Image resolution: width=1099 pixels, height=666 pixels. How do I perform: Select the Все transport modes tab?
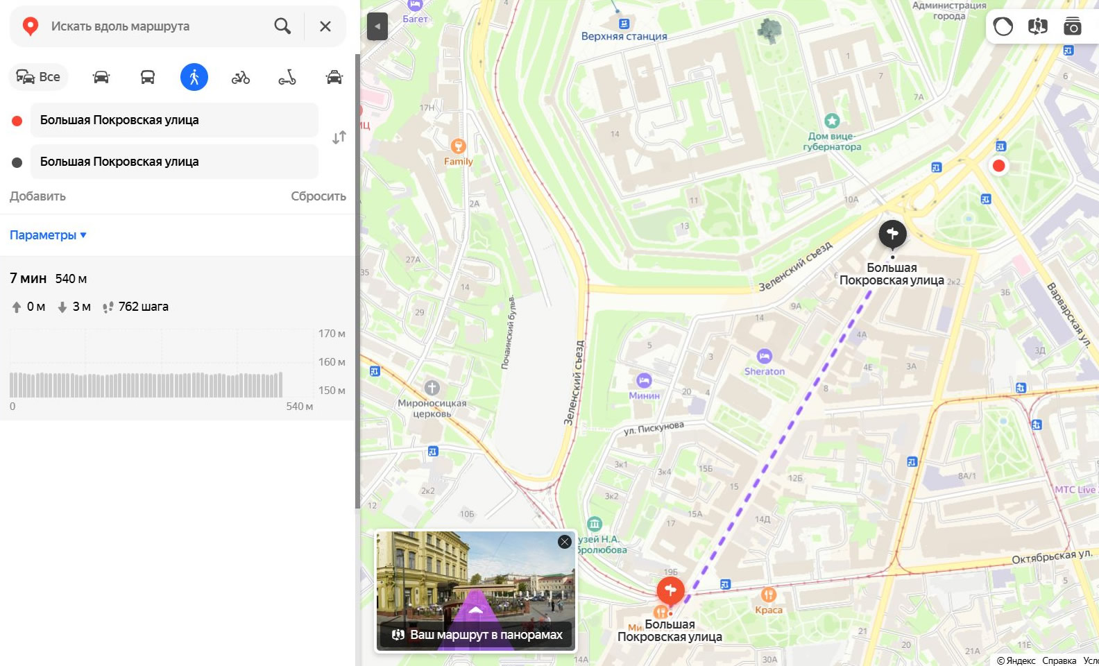coord(38,77)
